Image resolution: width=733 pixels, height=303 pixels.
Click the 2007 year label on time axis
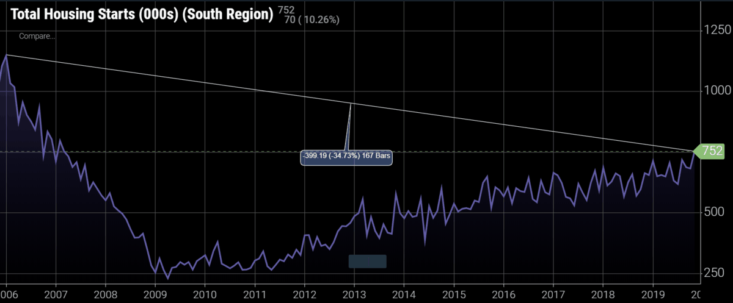point(56,294)
